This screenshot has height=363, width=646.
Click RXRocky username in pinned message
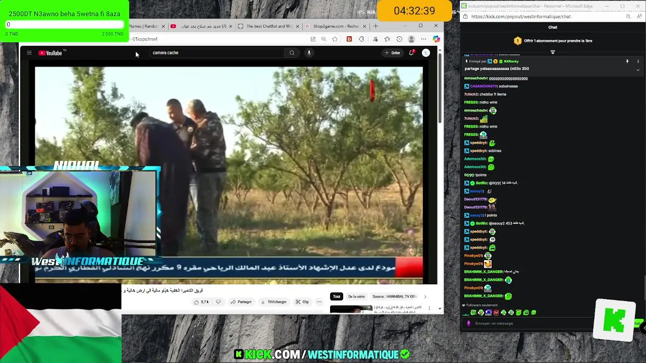pyautogui.click(x=511, y=62)
